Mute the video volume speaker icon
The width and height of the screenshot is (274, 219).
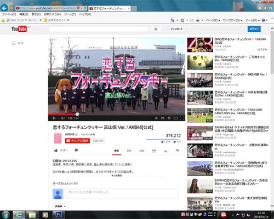[x=62, y=118]
